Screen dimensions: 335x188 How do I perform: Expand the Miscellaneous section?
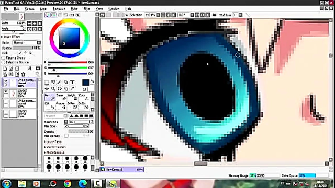[x=54, y=152]
